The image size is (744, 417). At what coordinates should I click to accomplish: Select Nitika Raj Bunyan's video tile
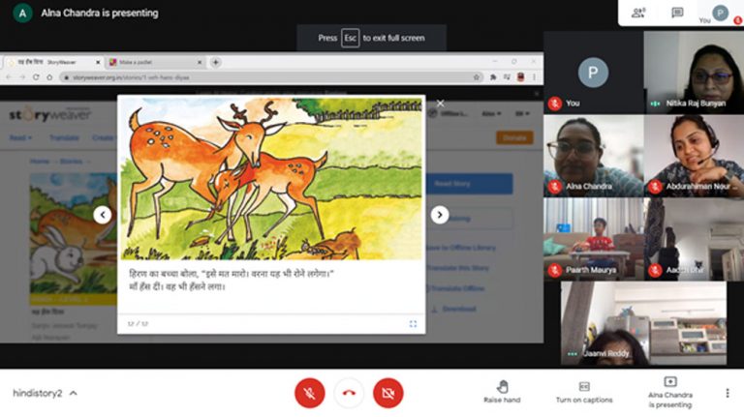click(x=694, y=73)
